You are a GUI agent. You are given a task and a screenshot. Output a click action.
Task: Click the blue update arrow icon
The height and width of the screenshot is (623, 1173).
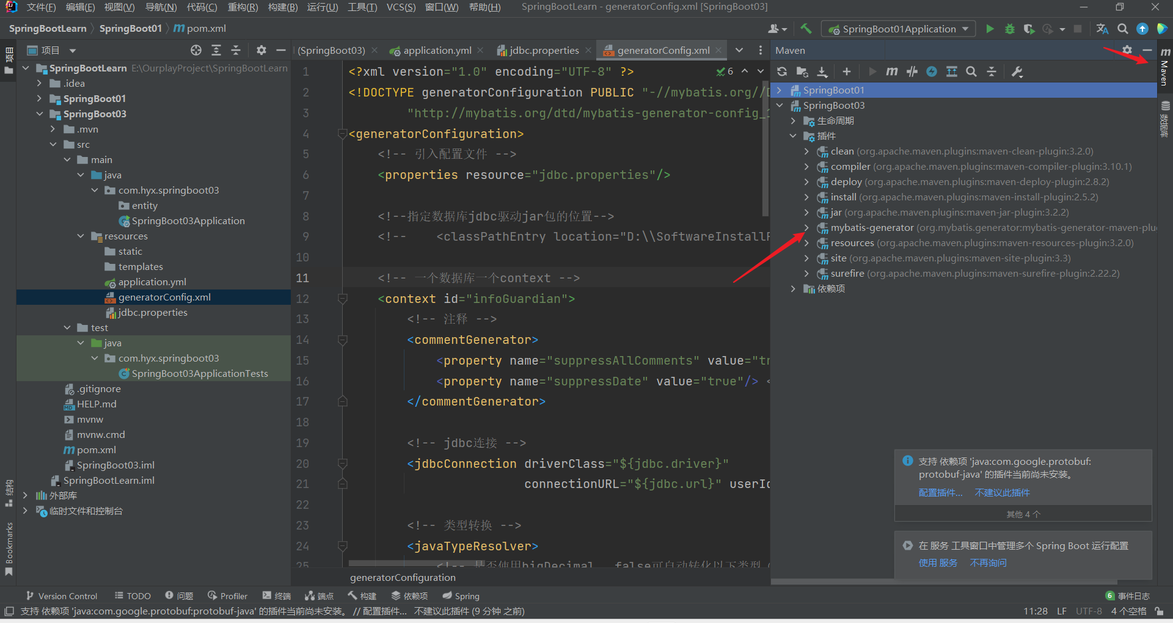[1142, 29]
